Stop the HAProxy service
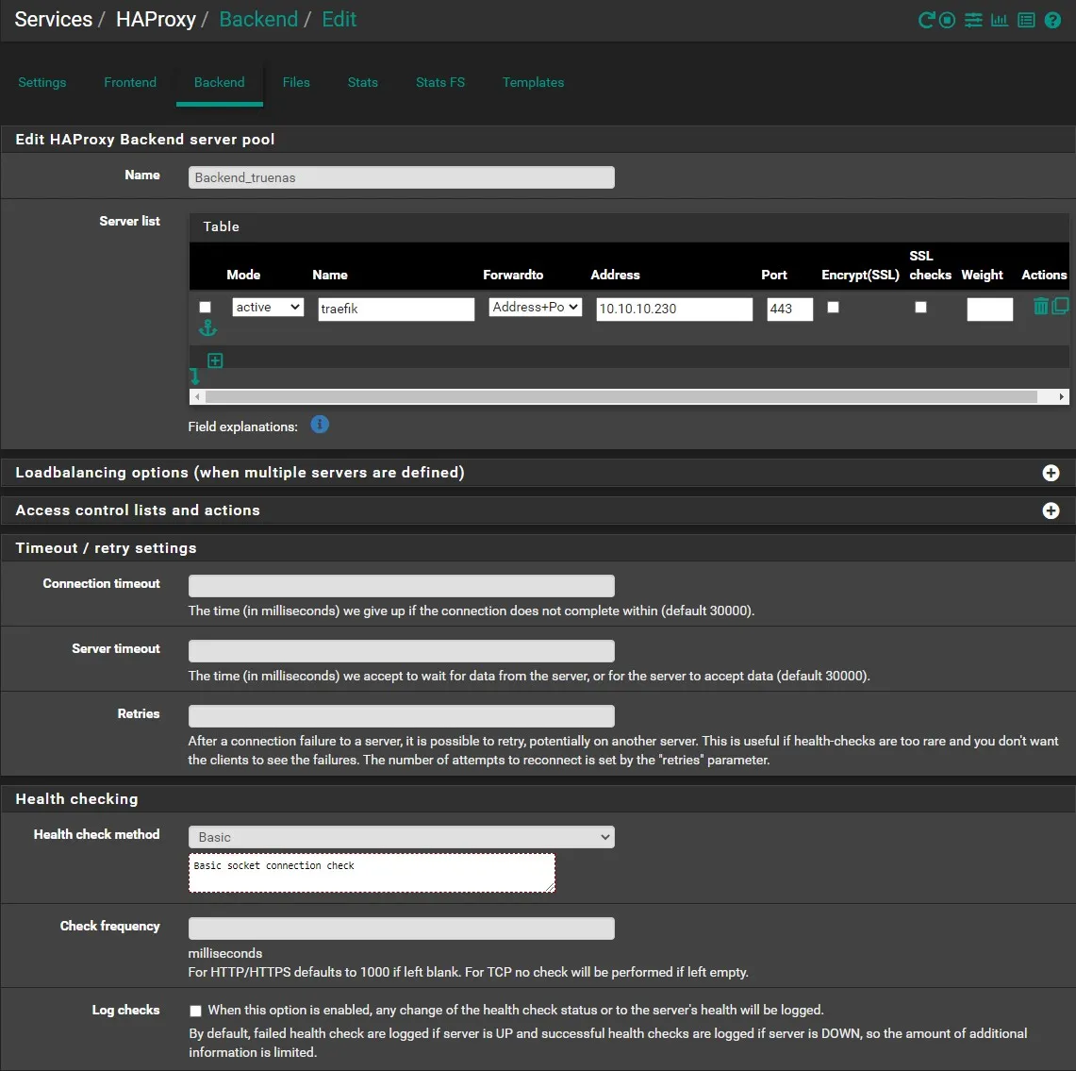Image resolution: width=1076 pixels, height=1071 pixels. point(947,20)
